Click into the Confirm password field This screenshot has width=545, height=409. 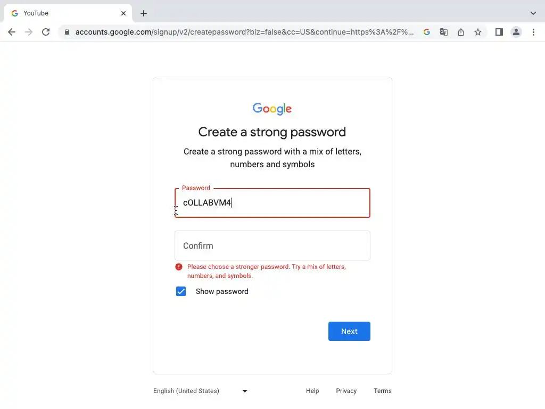tap(272, 246)
